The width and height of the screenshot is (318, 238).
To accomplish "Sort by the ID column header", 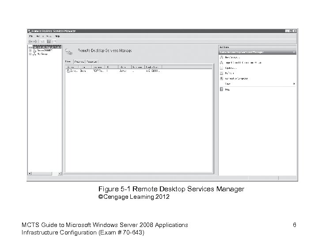I will [x=111, y=67].
